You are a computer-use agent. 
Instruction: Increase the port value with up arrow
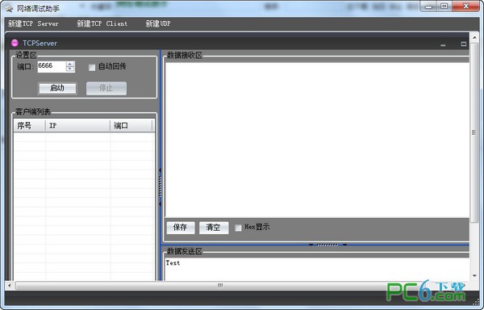[x=70, y=64]
